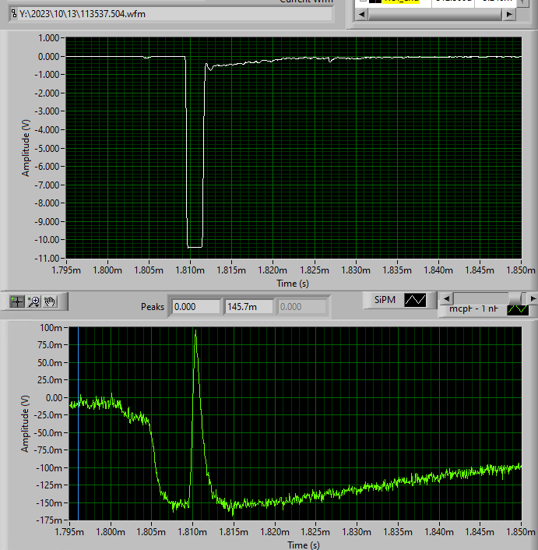This screenshot has height=550, width=538.
Task: Open the mcpF - 1 nF plot icon
Action: tap(518, 309)
